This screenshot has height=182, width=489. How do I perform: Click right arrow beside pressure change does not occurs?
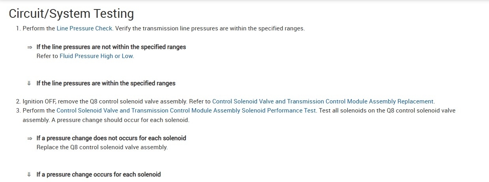tap(29, 138)
